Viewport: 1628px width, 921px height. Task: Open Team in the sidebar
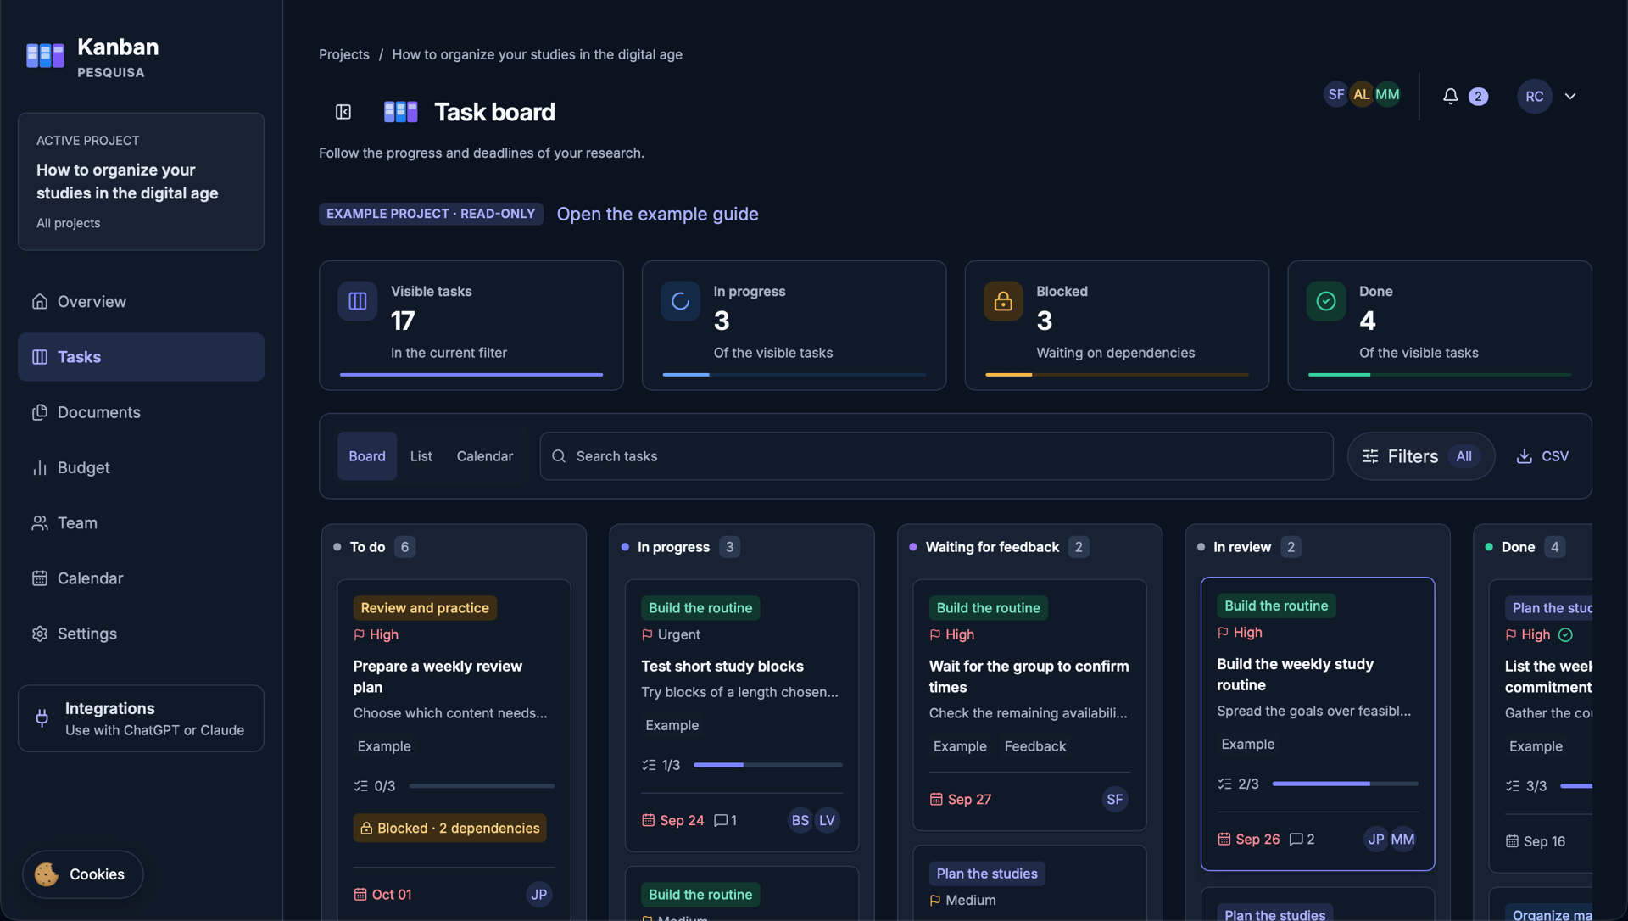click(141, 523)
